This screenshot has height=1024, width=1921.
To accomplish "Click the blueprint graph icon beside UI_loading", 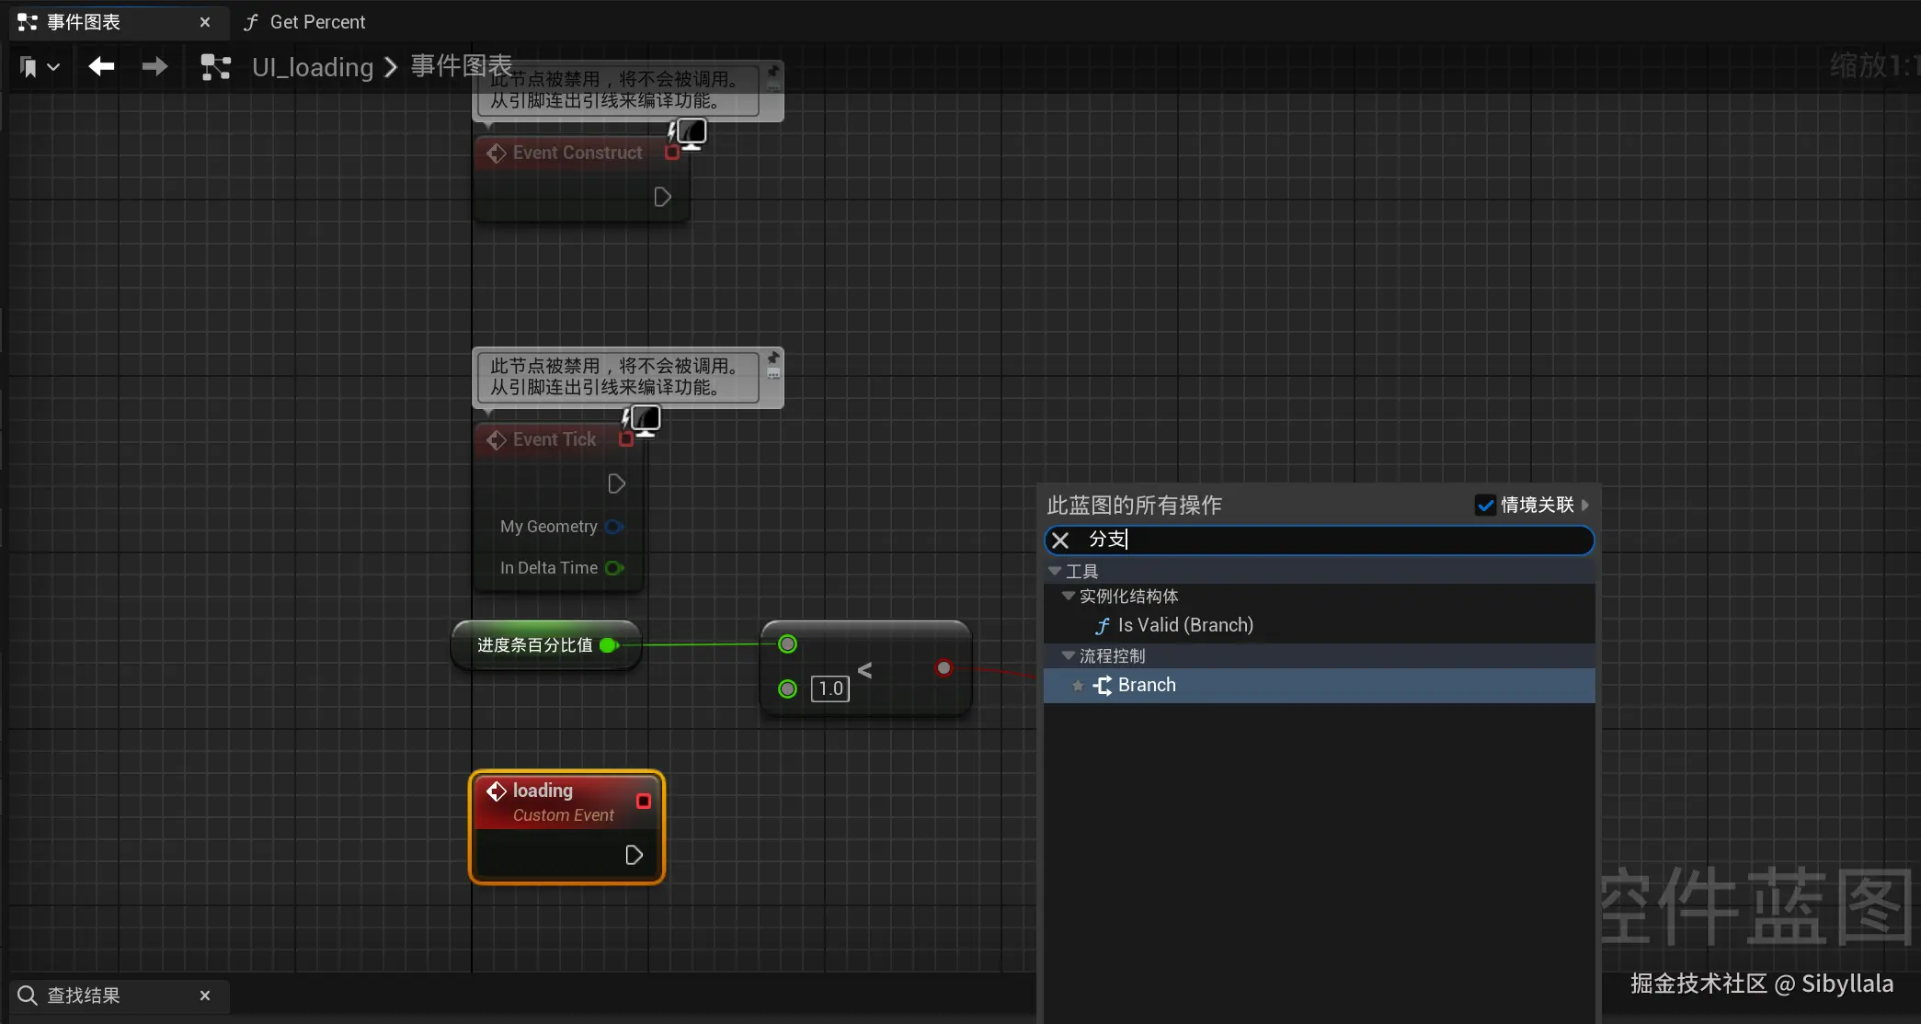I will click(x=215, y=67).
